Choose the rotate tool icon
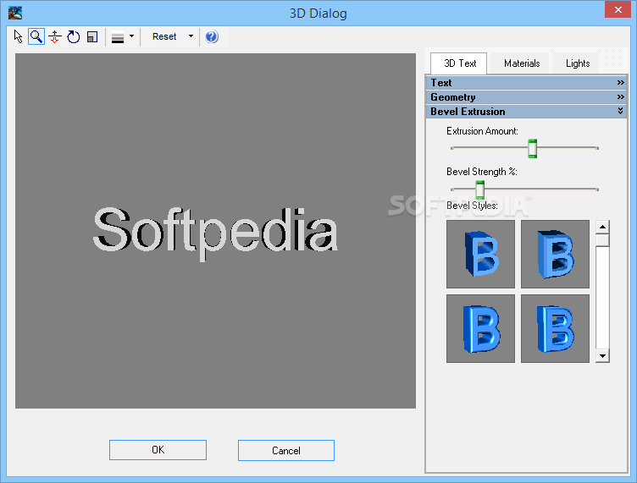Screen dimensions: 637x483 point(74,36)
